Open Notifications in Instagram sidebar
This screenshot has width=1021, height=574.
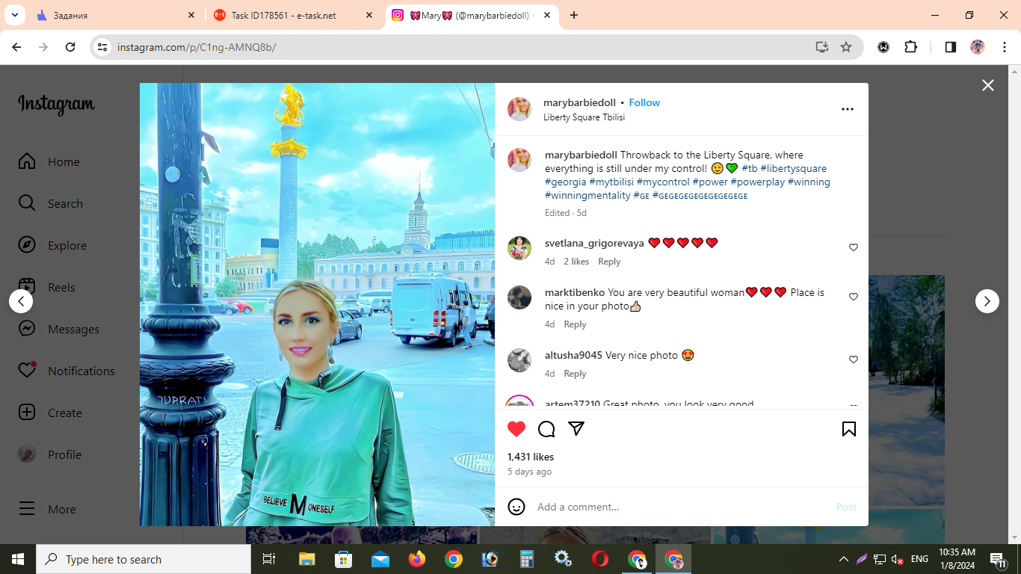67,371
